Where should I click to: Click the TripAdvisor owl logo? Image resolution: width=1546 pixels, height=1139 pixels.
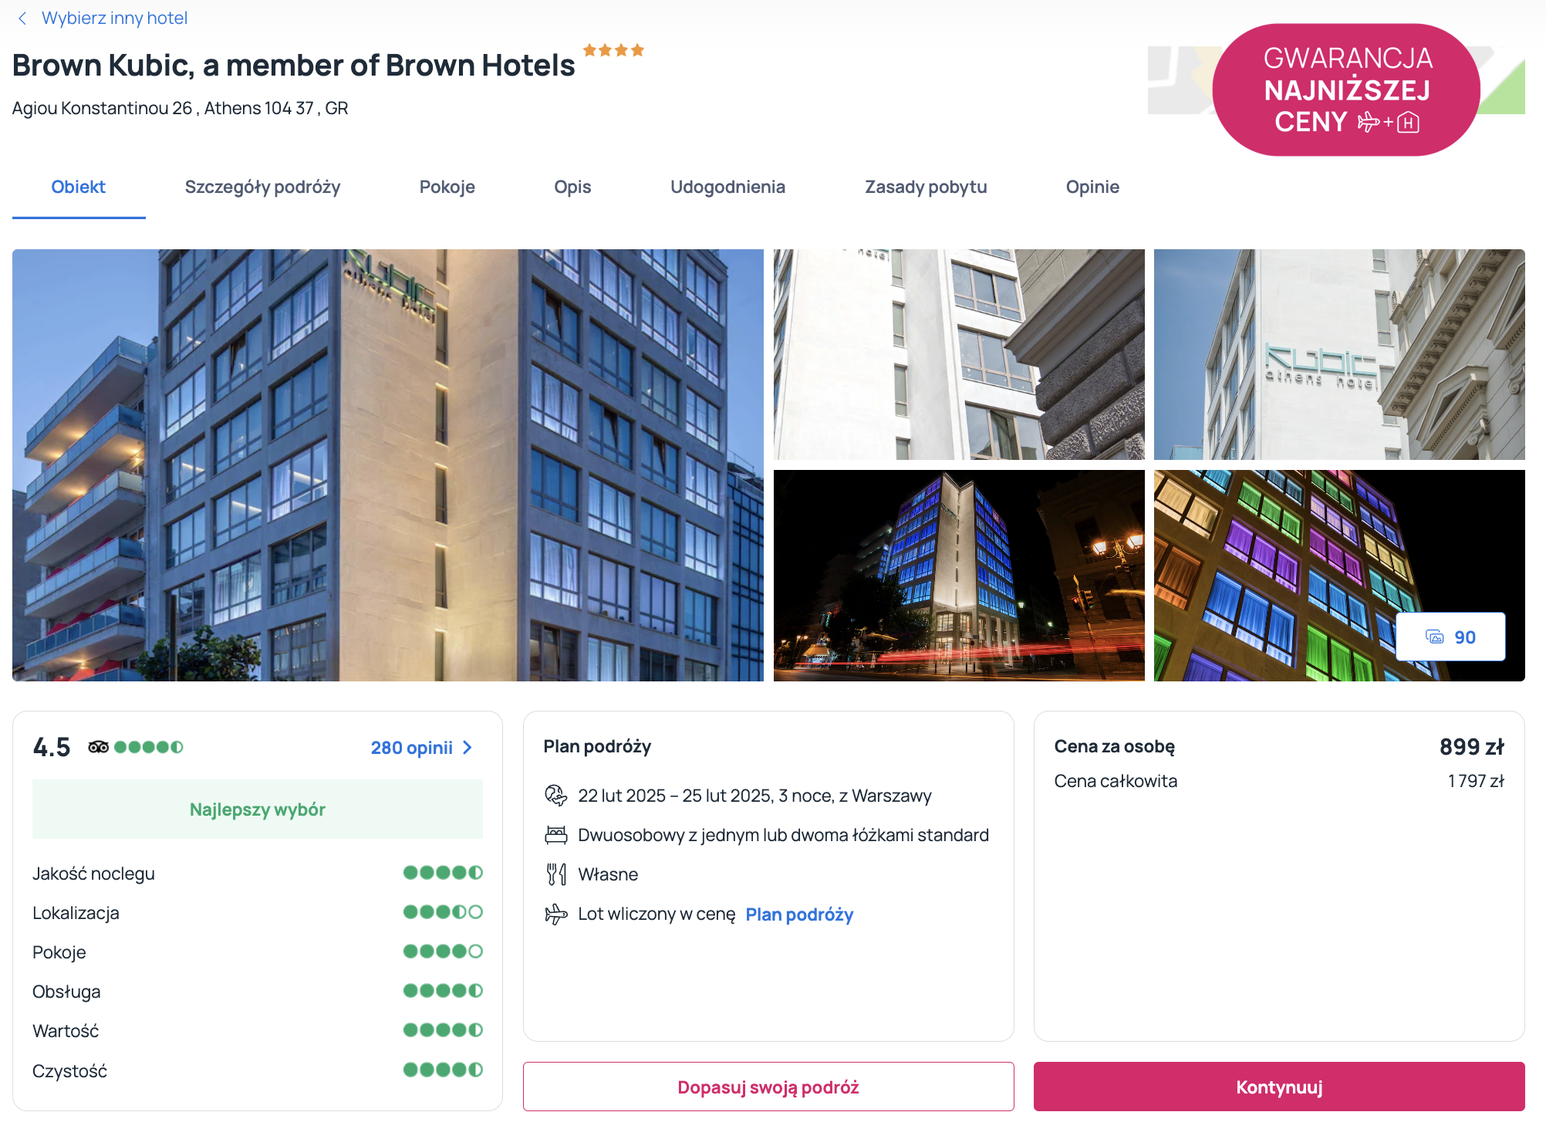(x=98, y=747)
